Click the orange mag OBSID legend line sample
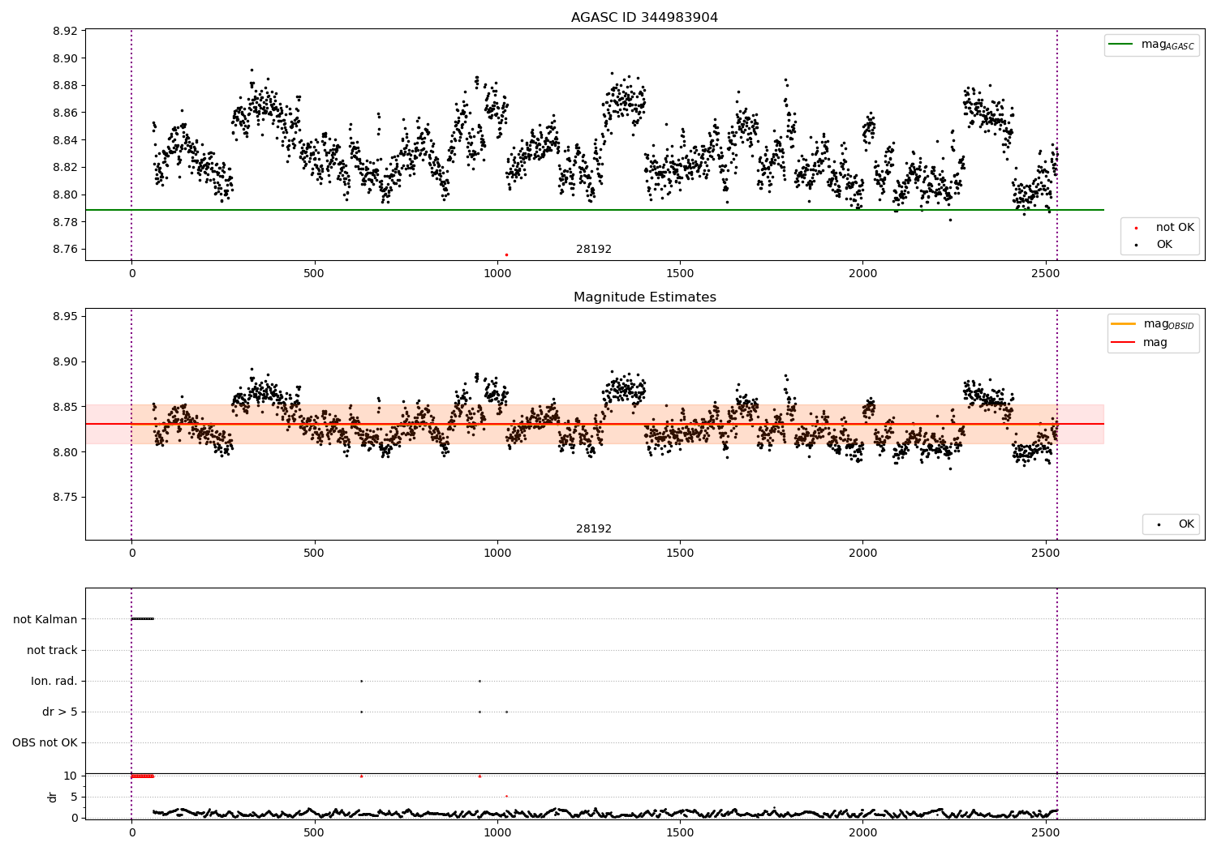 1124,324
